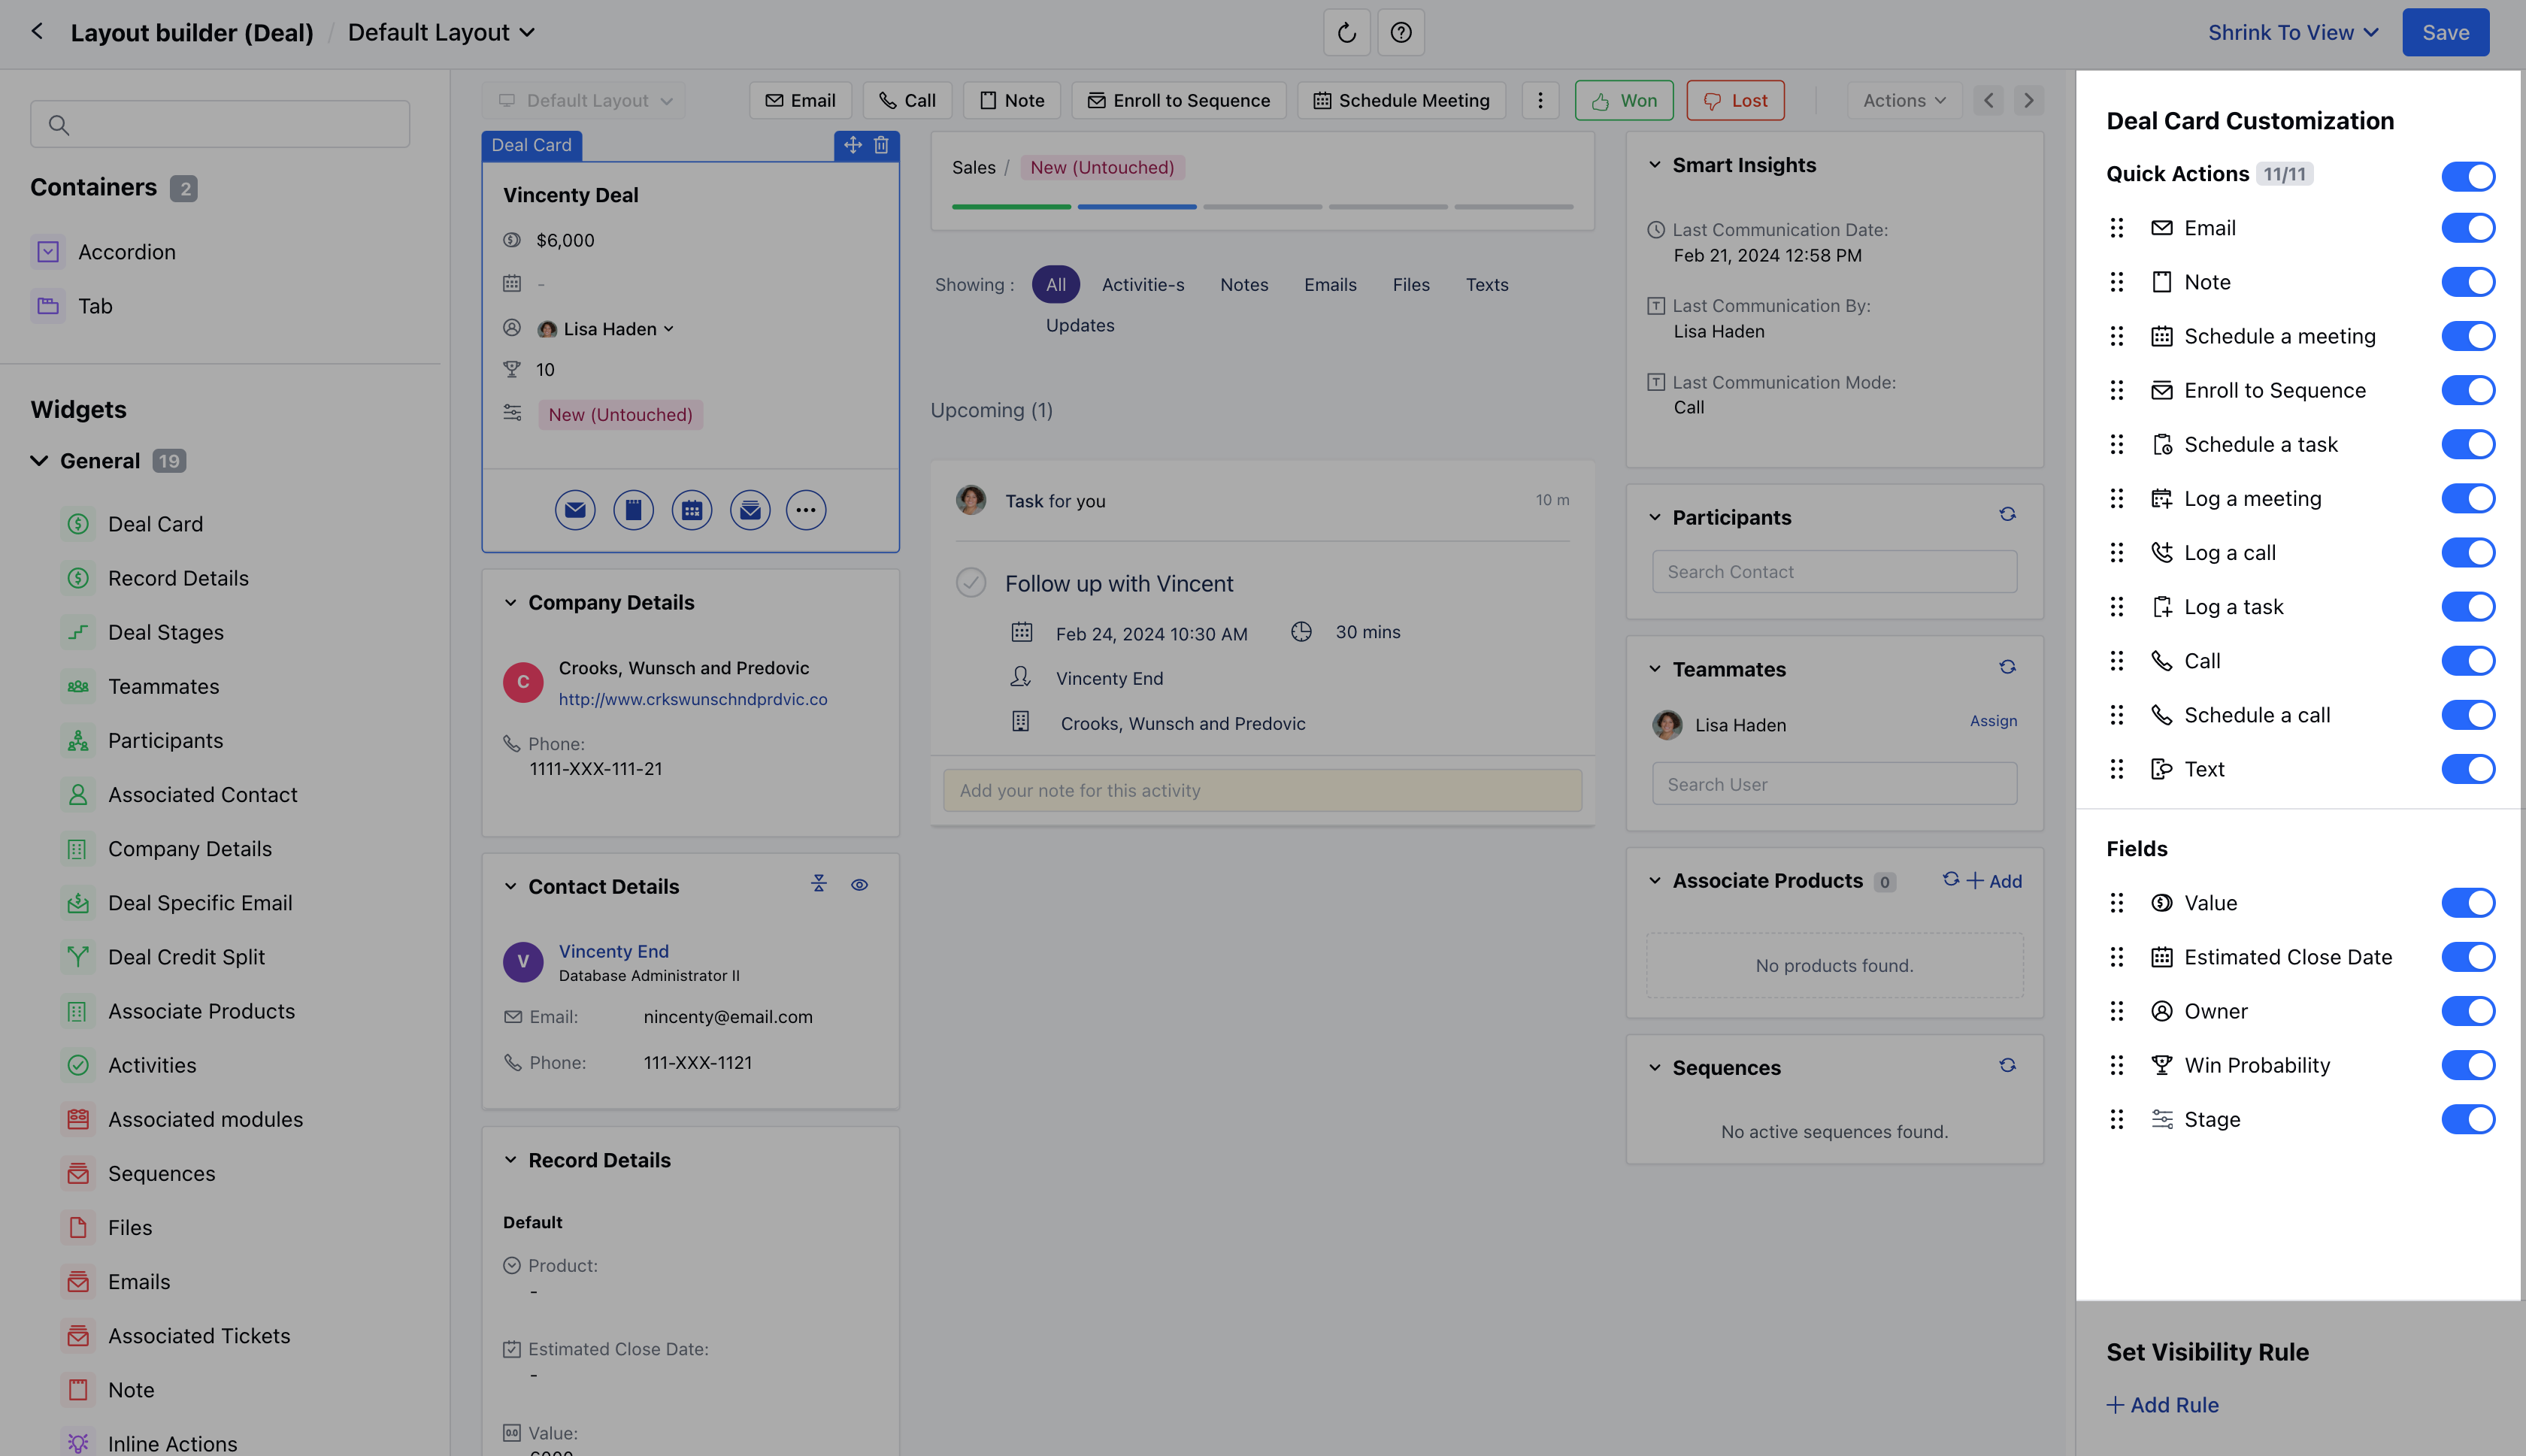Click drag handle beside Log a call

tap(2116, 553)
